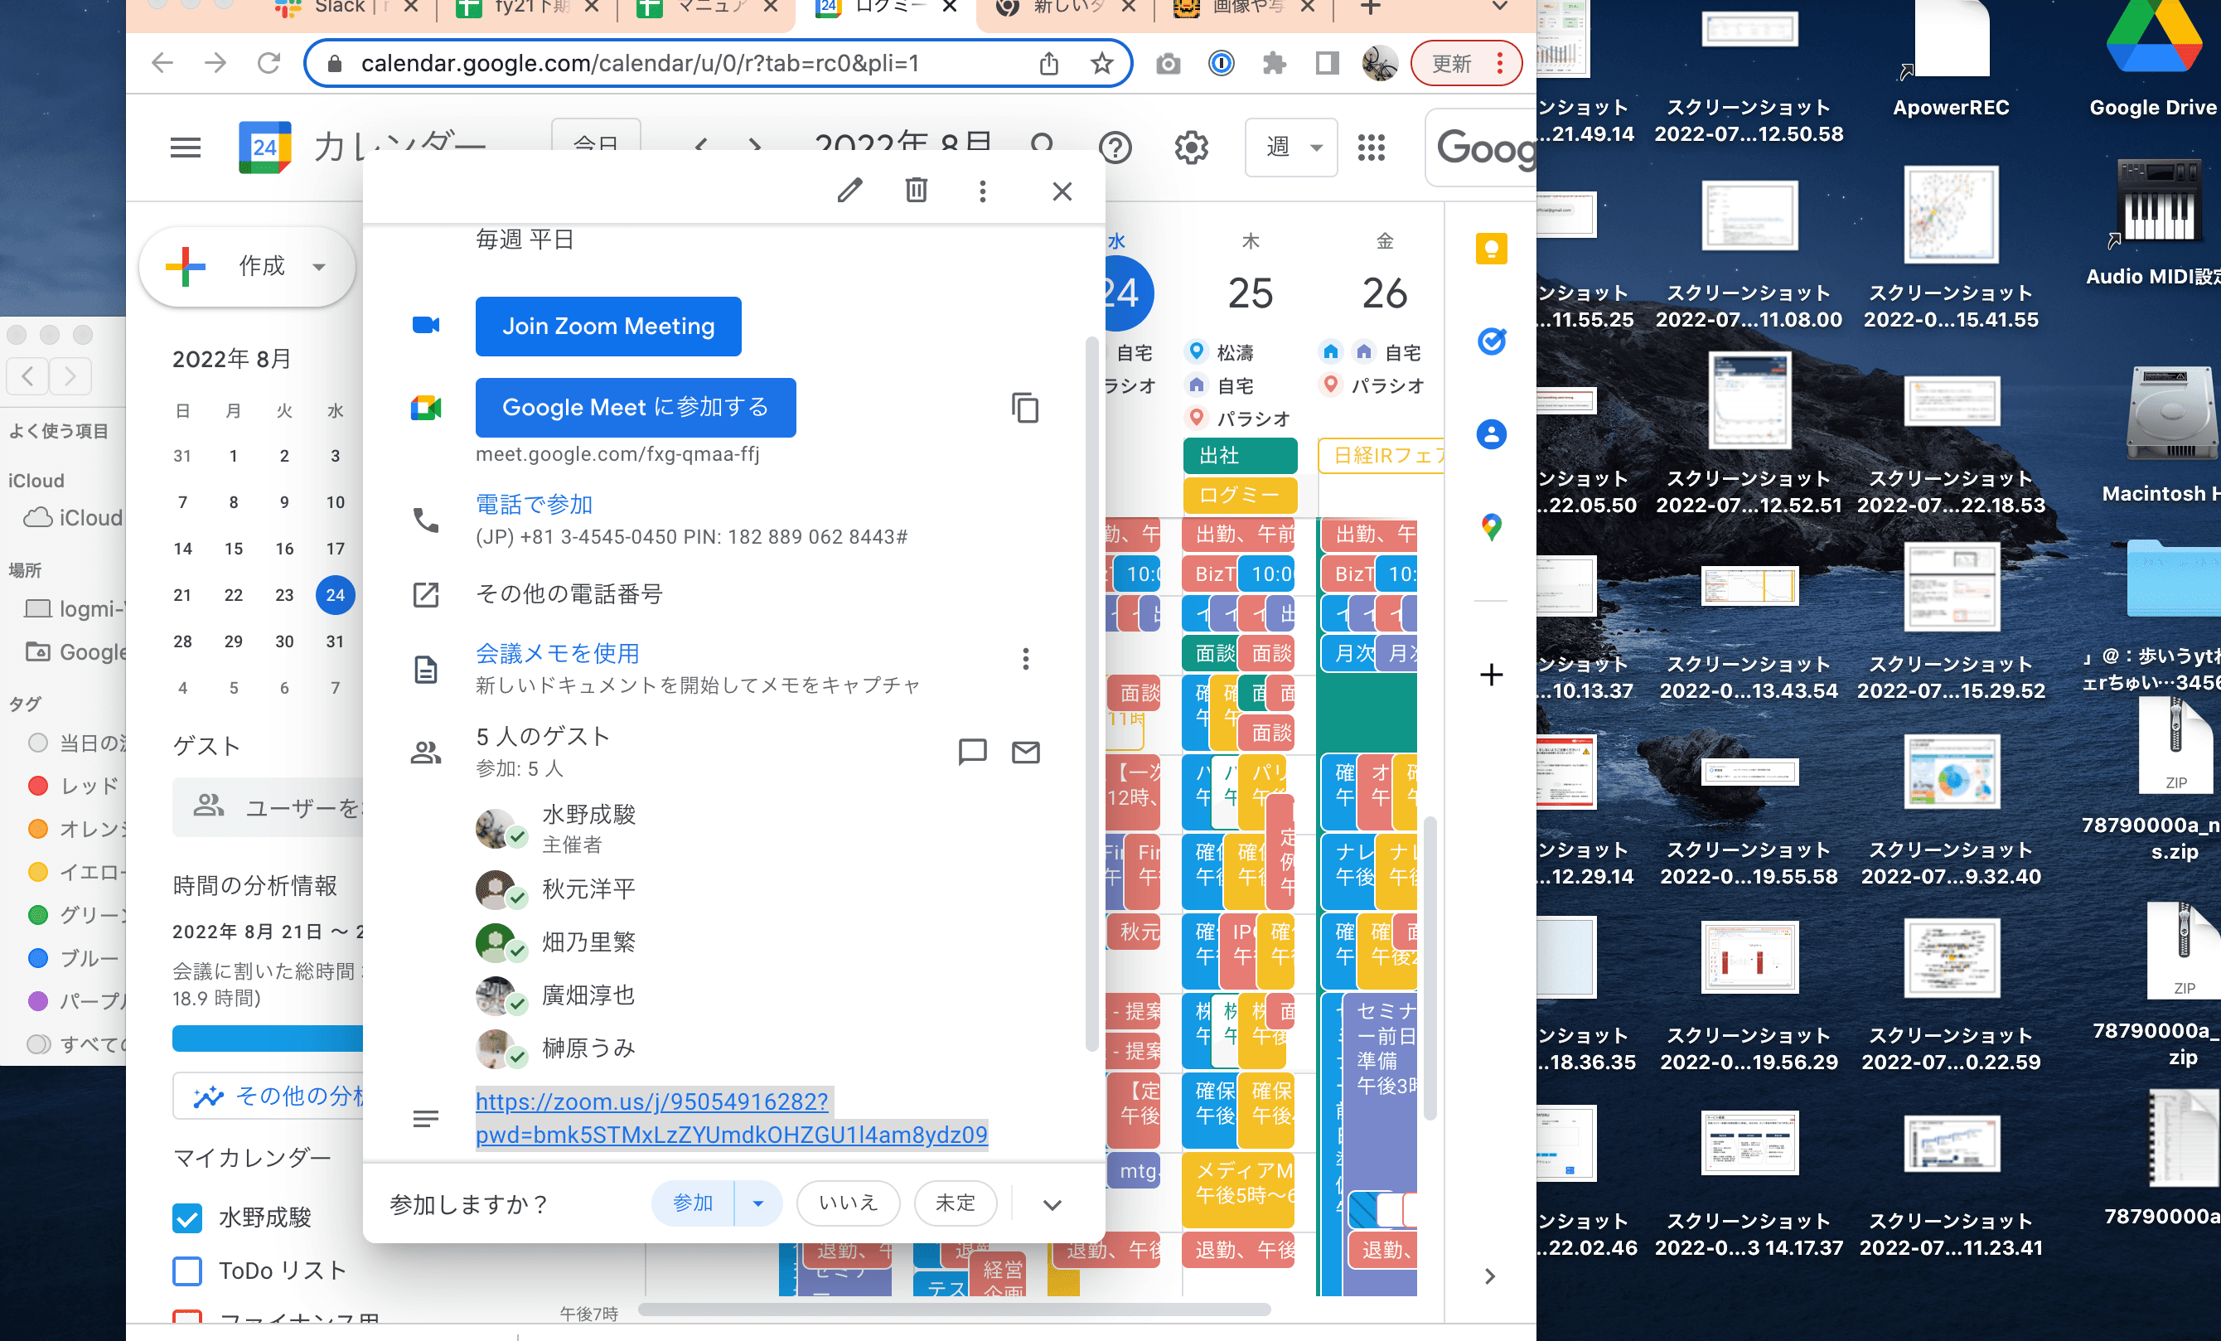The height and width of the screenshot is (1341, 2221).
Task: Click calendar horizontal scrollbar
Action: tap(954, 1310)
